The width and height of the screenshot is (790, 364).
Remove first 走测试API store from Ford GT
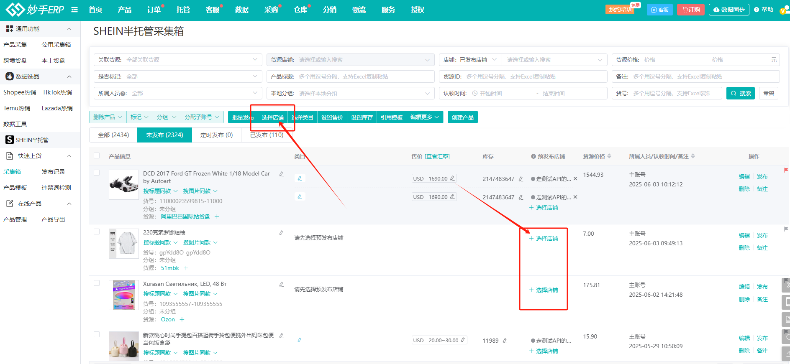tap(575, 179)
